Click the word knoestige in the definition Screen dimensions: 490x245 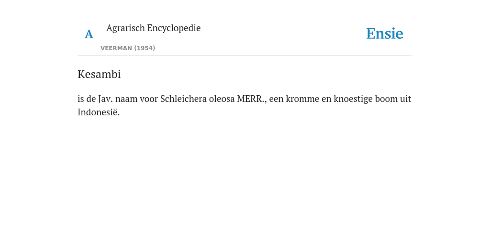click(x=353, y=99)
